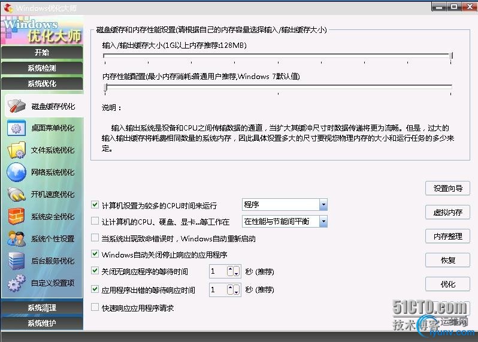Switch to 系统优化 section
The width and height of the screenshot is (478, 342).
pos(42,83)
